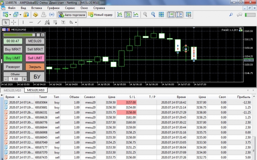Toggle the Авто-торговля button
Screen dimensions: 257x160
point(72,15)
